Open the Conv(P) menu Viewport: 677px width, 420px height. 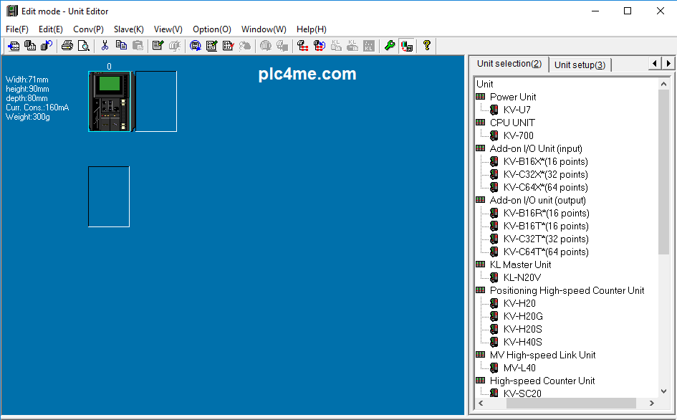88,29
